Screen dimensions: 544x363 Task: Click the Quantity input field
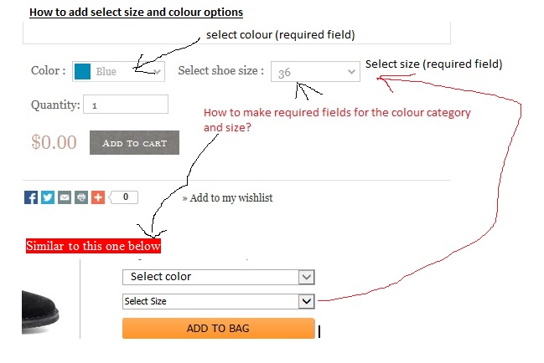(126, 105)
